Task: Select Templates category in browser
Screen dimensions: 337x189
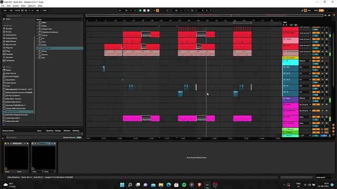Action: 10,60
